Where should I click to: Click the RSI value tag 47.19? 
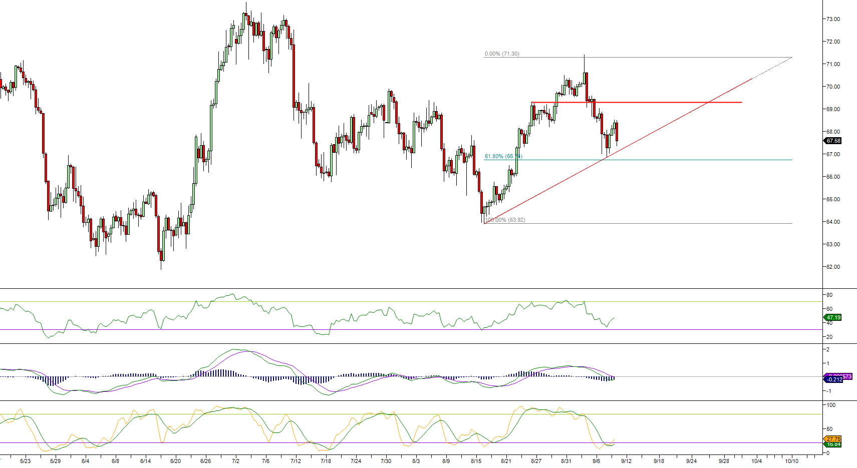(x=833, y=317)
